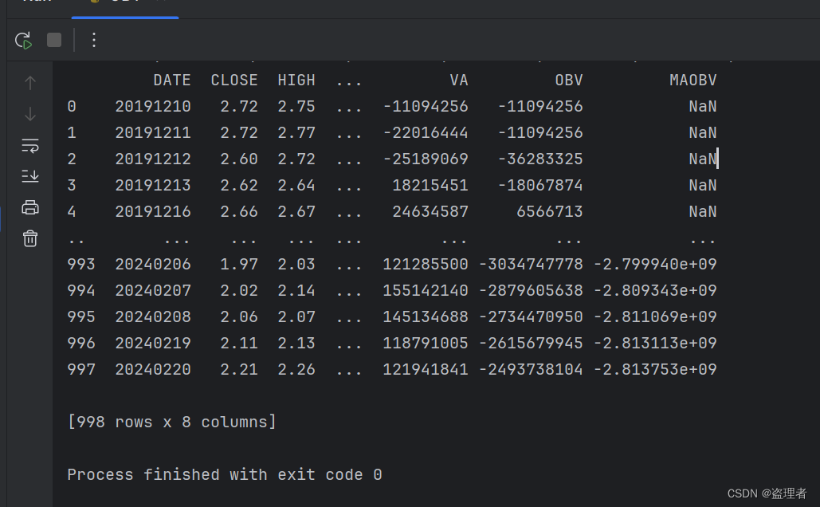The width and height of the screenshot is (820, 507).
Task: Click close price 1.97 in row 993
Action: (239, 264)
